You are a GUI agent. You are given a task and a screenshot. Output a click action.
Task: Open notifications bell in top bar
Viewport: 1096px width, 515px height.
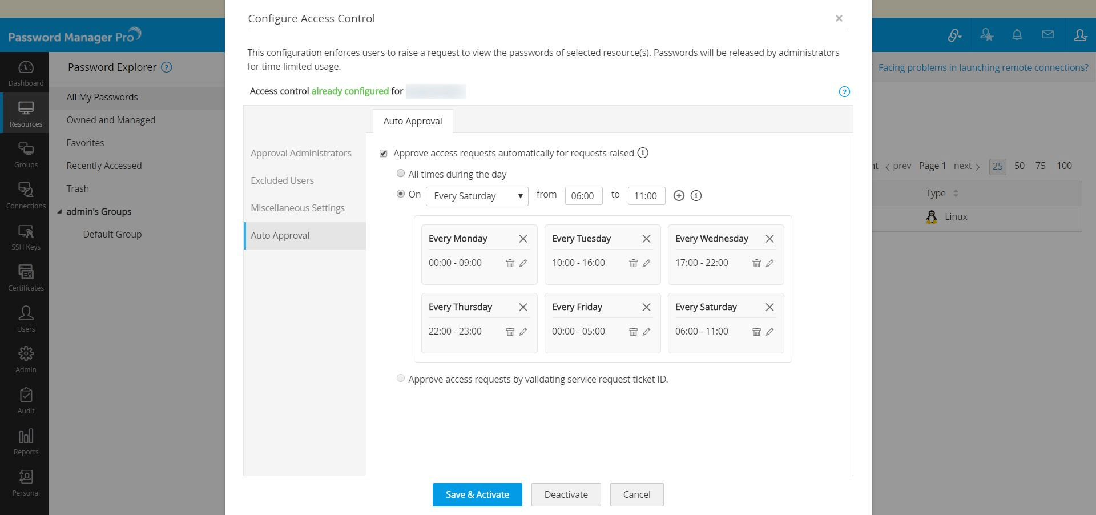[1017, 34]
